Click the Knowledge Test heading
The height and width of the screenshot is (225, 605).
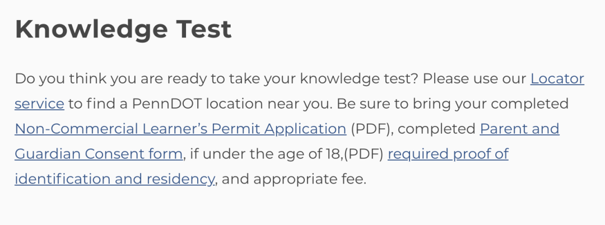(123, 29)
